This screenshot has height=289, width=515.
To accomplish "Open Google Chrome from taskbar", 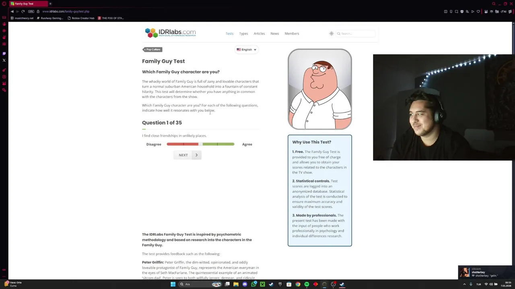I will (298, 284).
